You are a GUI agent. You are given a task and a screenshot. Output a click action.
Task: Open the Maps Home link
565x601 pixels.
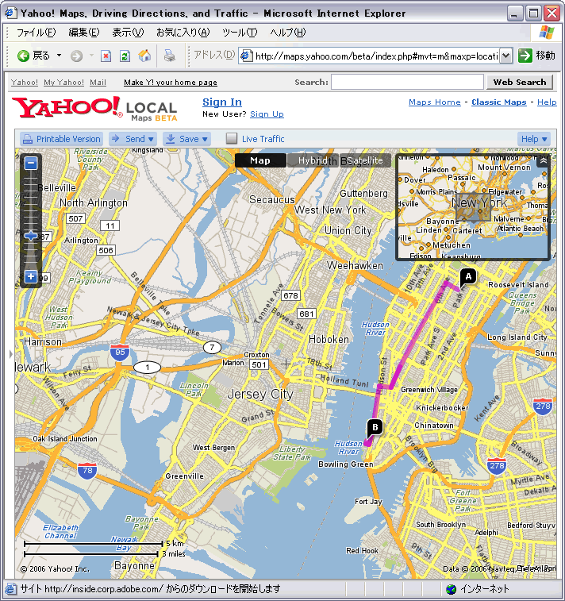click(435, 102)
